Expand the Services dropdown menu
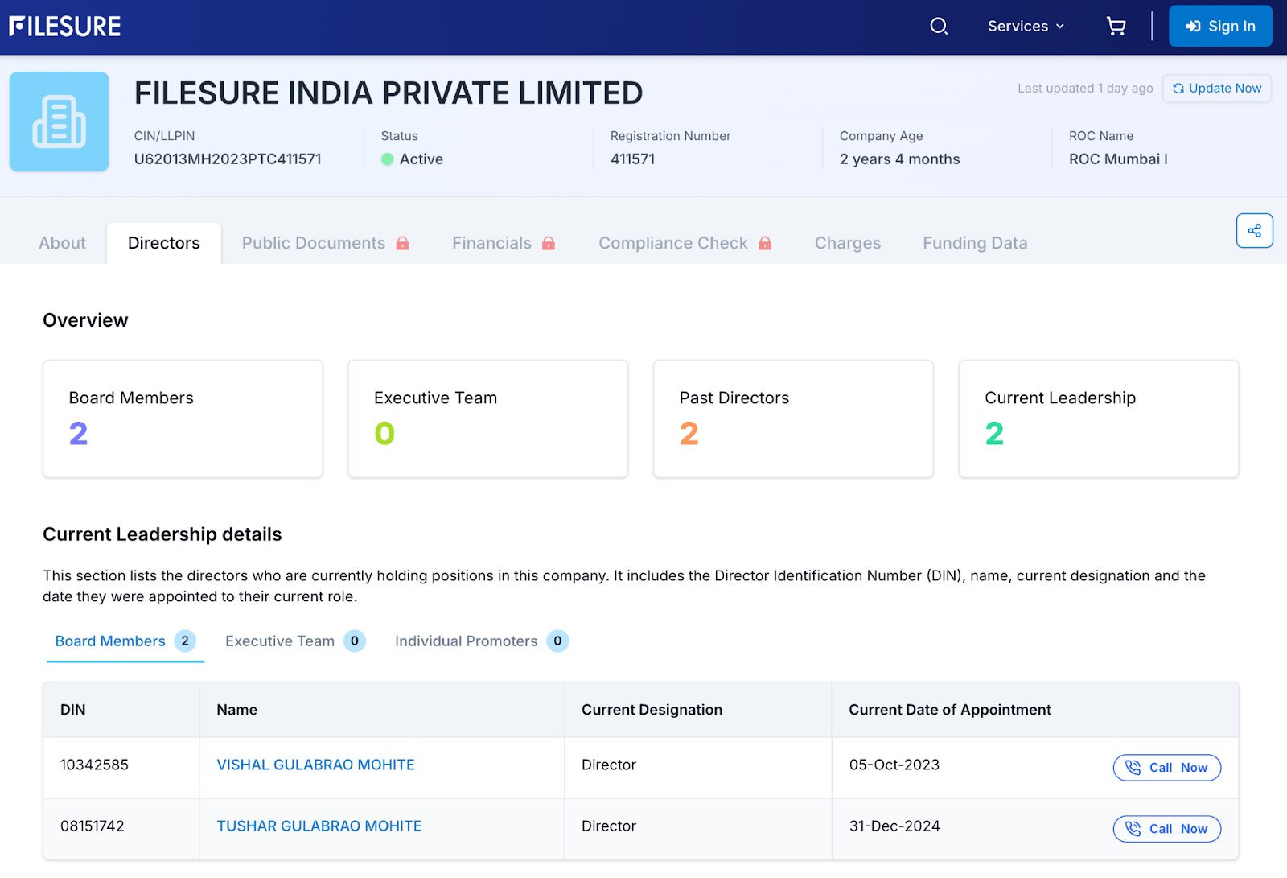1287x878 pixels. pyautogui.click(x=1026, y=27)
